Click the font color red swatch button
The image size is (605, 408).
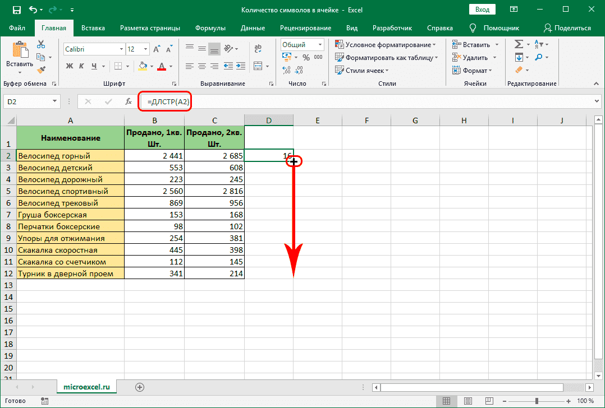click(x=162, y=66)
